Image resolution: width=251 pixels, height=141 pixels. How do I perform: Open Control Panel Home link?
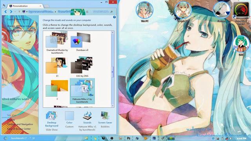click(18, 19)
